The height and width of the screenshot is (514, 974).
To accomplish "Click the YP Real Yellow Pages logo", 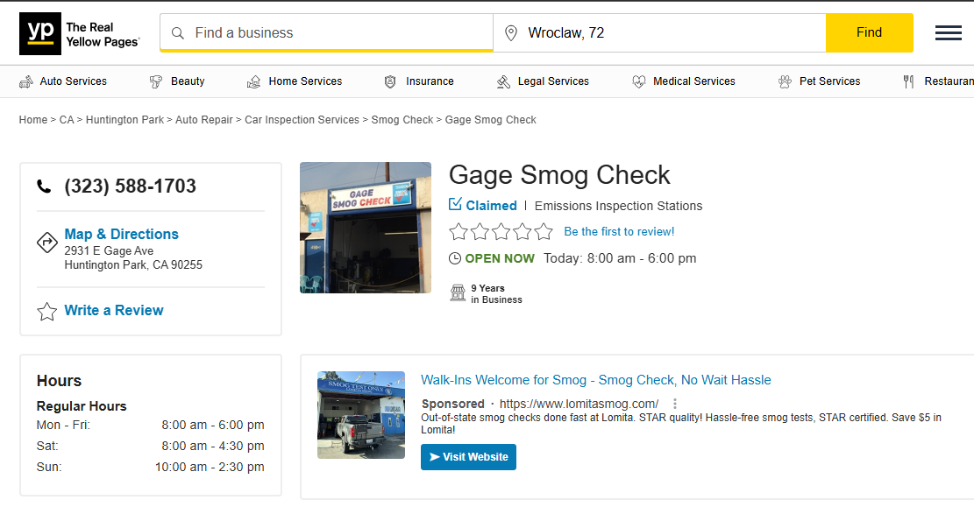I will click(80, 33).
